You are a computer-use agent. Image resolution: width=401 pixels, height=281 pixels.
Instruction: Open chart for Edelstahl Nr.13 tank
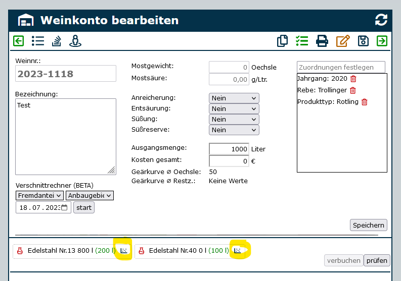coord(124,250)
